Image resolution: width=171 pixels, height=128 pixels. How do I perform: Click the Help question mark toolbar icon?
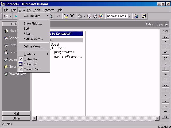(x=144, y=16)
